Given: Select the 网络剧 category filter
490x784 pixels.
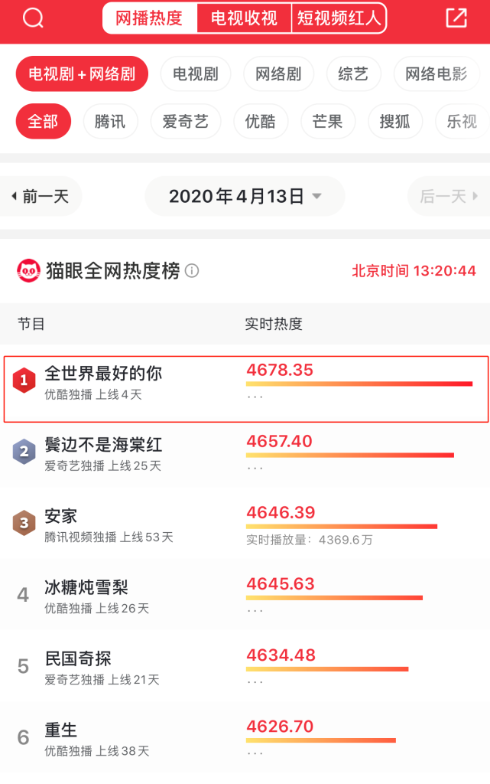Looking at the screenshot, I should tap(278, 74).
